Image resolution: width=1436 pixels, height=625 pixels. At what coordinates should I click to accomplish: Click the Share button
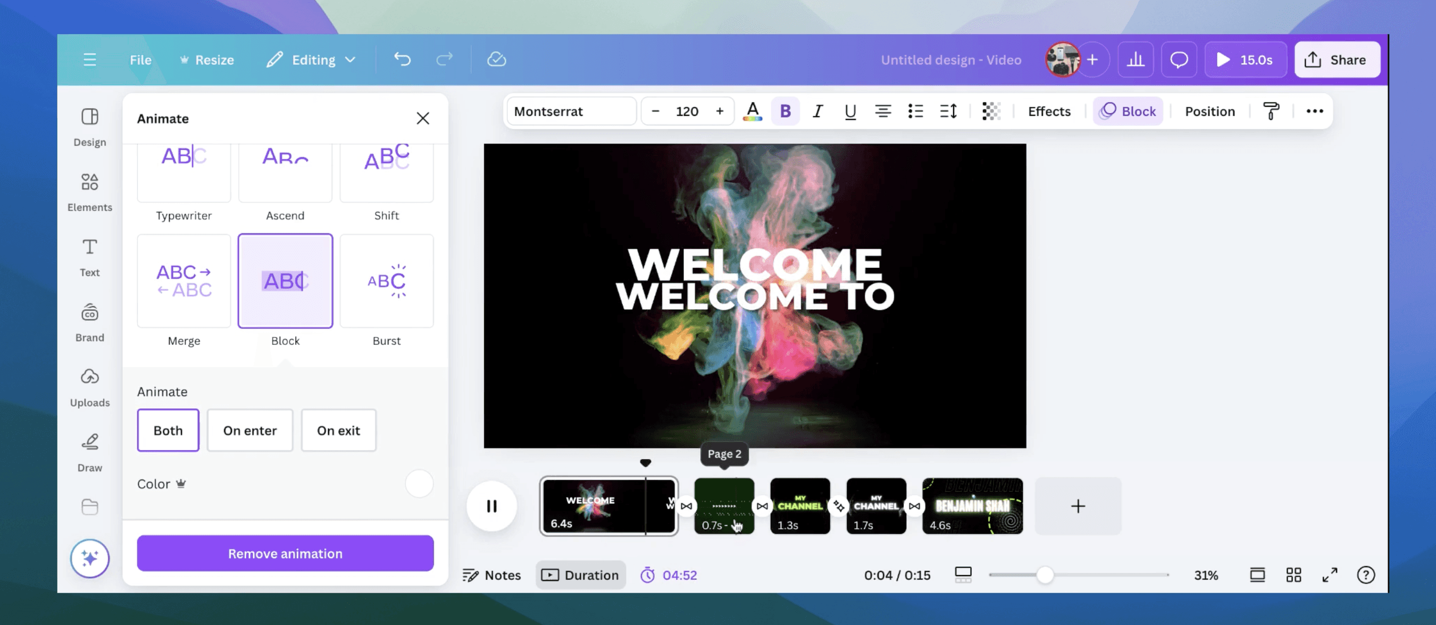coord(1337,60)
